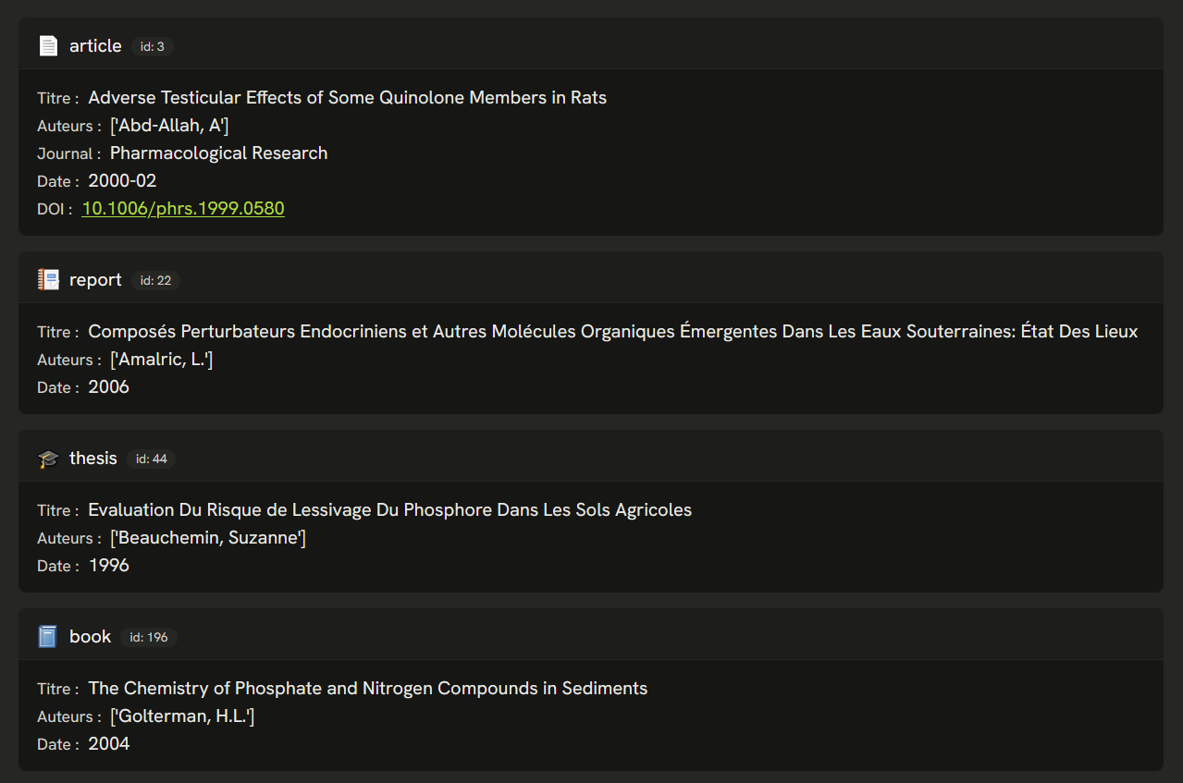This screenshot has height=783, width=1183.
Task: Click author ['Golterman, H.L.']
Action: click(x=182, y=716)
